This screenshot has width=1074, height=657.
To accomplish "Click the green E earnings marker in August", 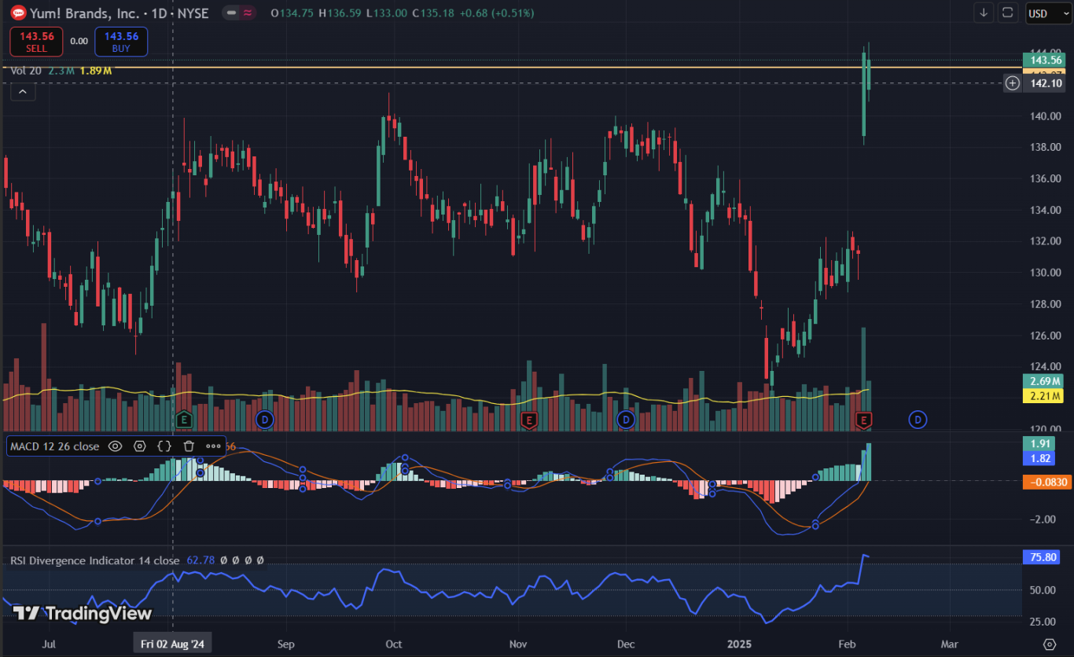I will click(184, 420).
